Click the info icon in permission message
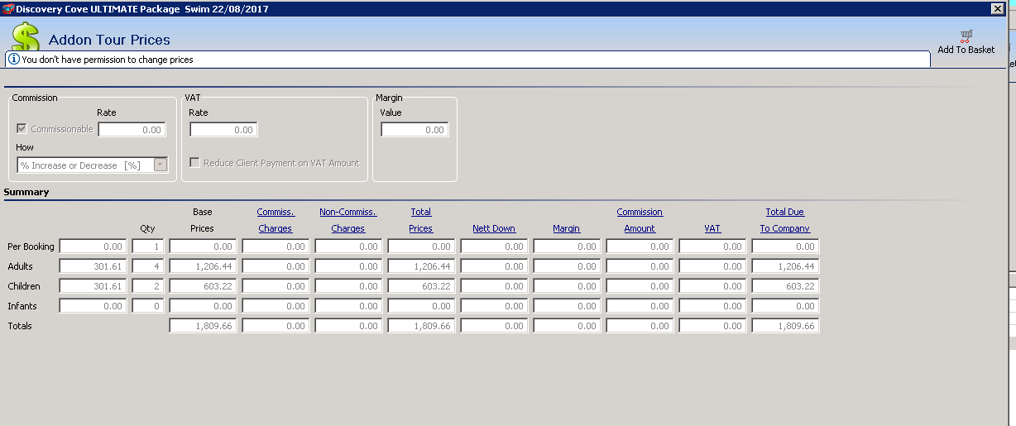Screen dimensions: 1016x426 (14, 60)
